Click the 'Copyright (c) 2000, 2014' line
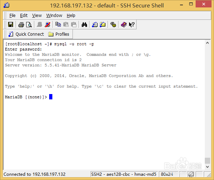Viewport: 214px width, 180px height. (x=89, y=76)
